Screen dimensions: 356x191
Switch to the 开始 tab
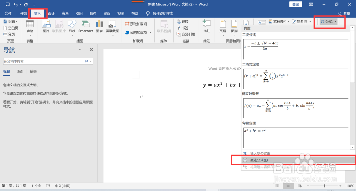pyautogui.click(x=23, y=14)
